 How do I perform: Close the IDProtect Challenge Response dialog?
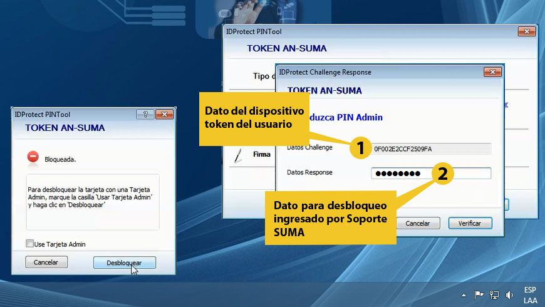pyautogui.click(x=492, y=72)
